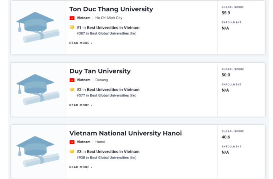Click the #2 ranking badge icon
This screenshot has height=179, width=273.
(x=72, y=90)
